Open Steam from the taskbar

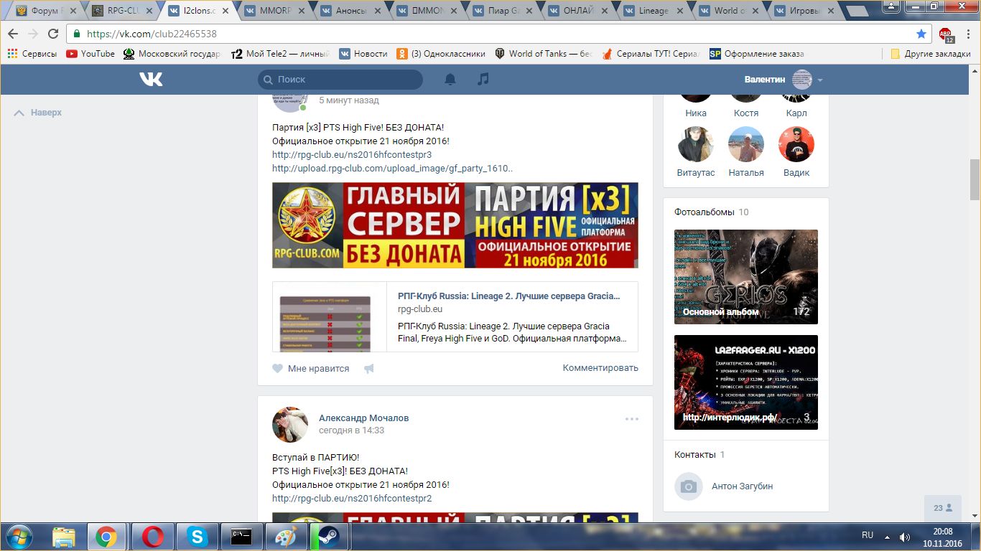328,537
